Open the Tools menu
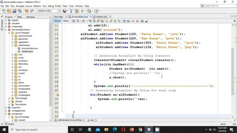This screenshot has height=133, width=237. [x=71, y=6]
